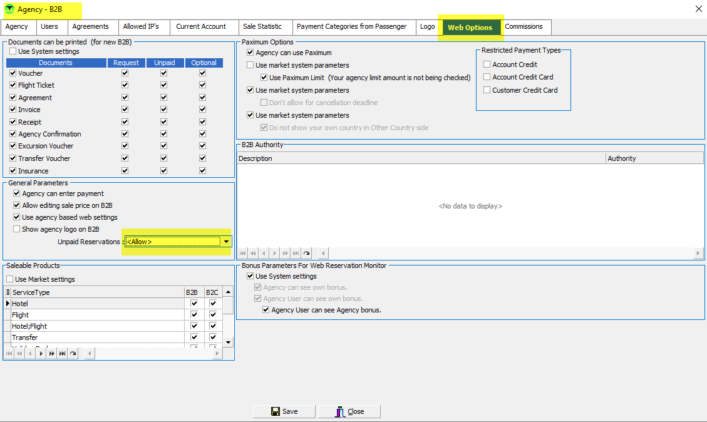
Task: Click next page arrow in Saleable Products navigator
Action: tap(51, 354)
